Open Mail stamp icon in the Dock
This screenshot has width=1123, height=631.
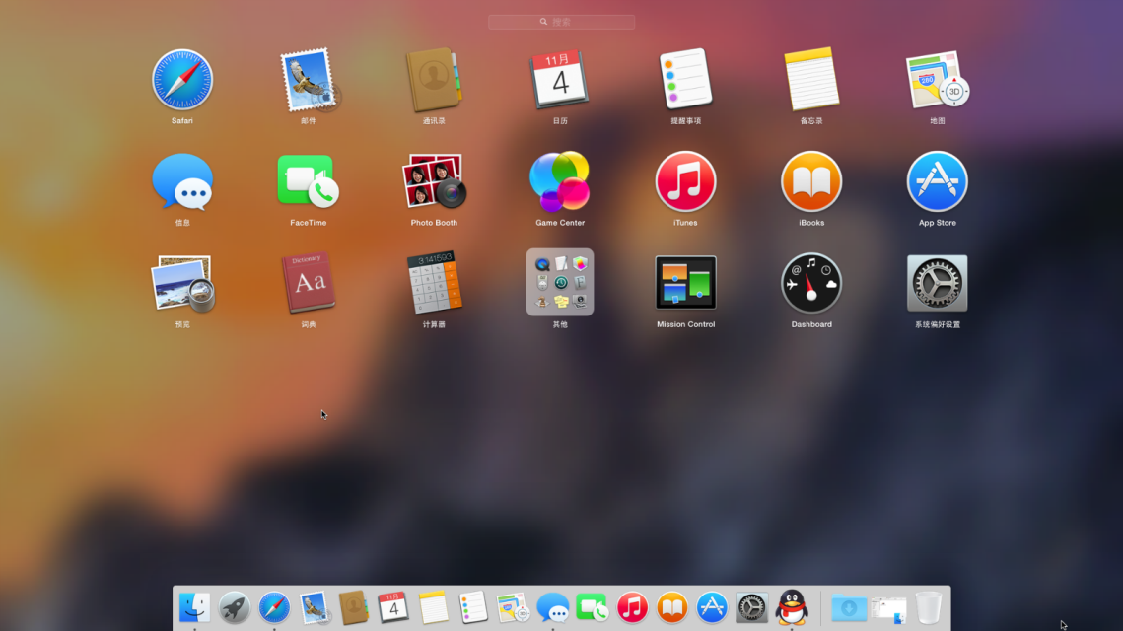[315, 608]
